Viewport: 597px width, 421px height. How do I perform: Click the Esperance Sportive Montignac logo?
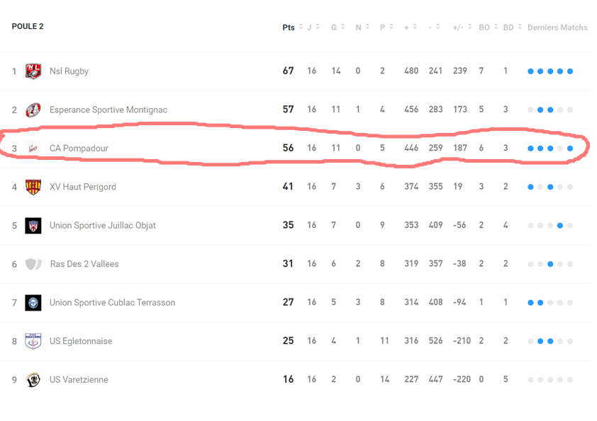(x=33, y=110)
